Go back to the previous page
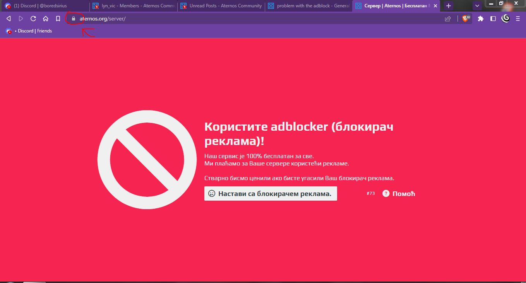The image size is (526, 283). pos(9,19)
